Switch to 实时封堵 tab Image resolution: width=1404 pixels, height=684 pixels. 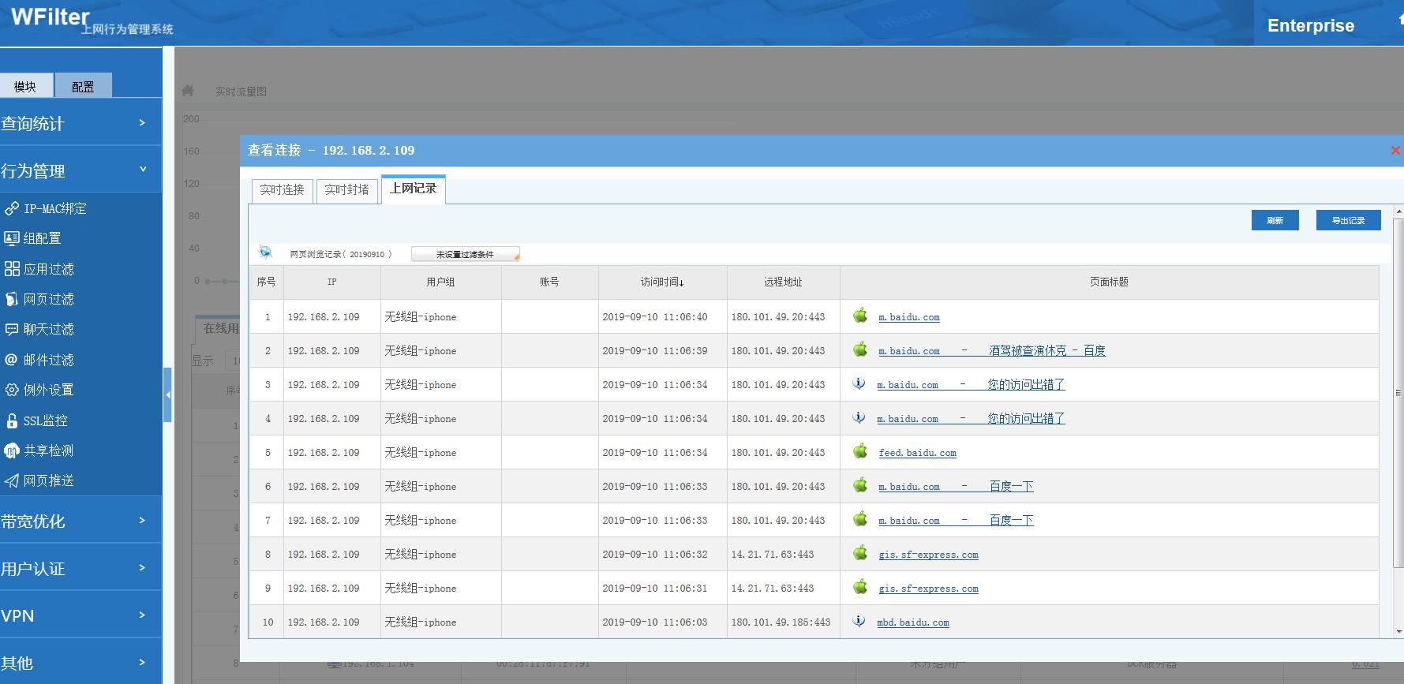tap(347, 190)
